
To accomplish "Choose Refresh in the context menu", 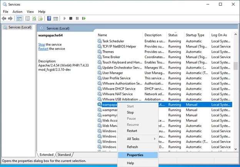I will (x=138, y=147).
